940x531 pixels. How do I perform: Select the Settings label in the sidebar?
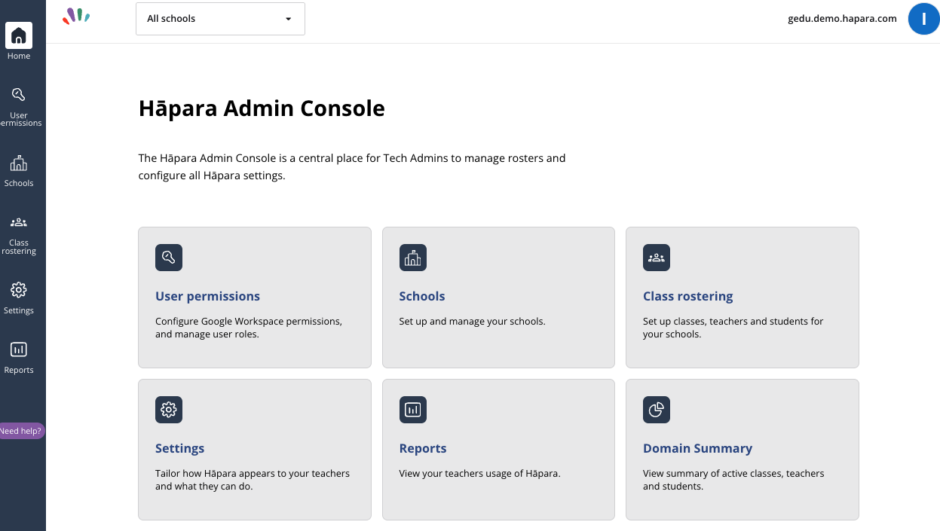pyautogui.click(x=19, y=310)
